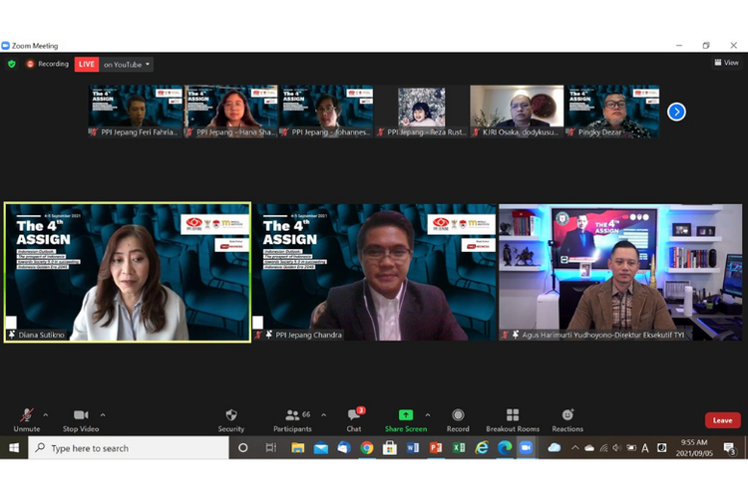Open the Reactions menu
The width and height of the screenshot is (748, 498).
click(567, 415)
